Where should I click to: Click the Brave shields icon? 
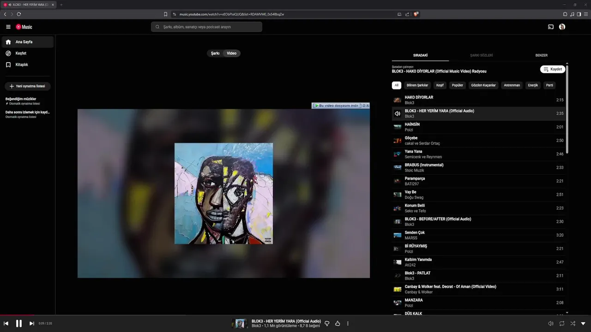coord(416,14)
